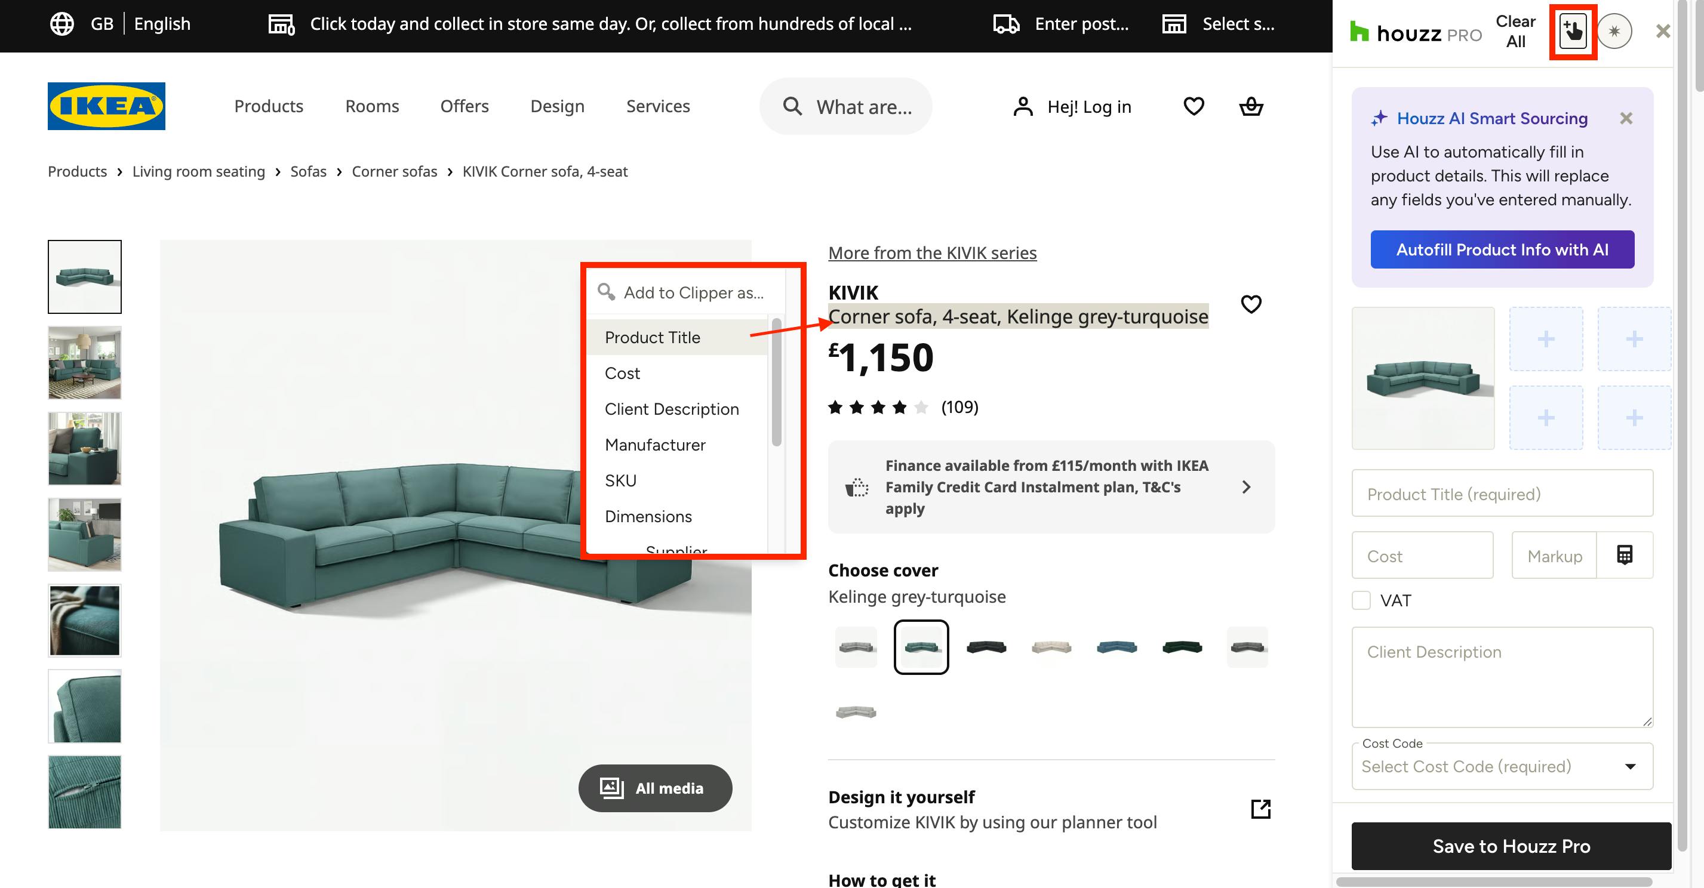Click the What are you looking for search

845,106
